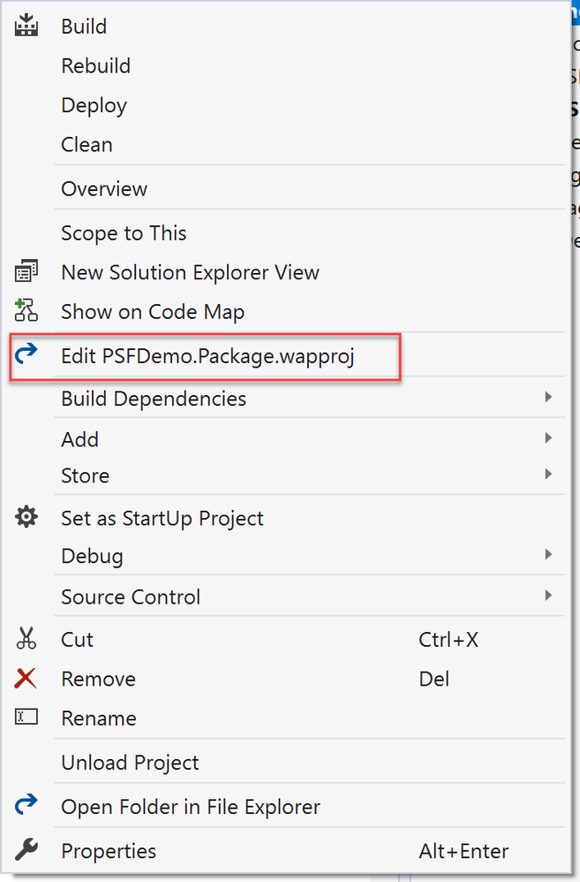Click the gear icon for StartUp Project
Screen dimensions: 580x882
click(x=26, y=518)
